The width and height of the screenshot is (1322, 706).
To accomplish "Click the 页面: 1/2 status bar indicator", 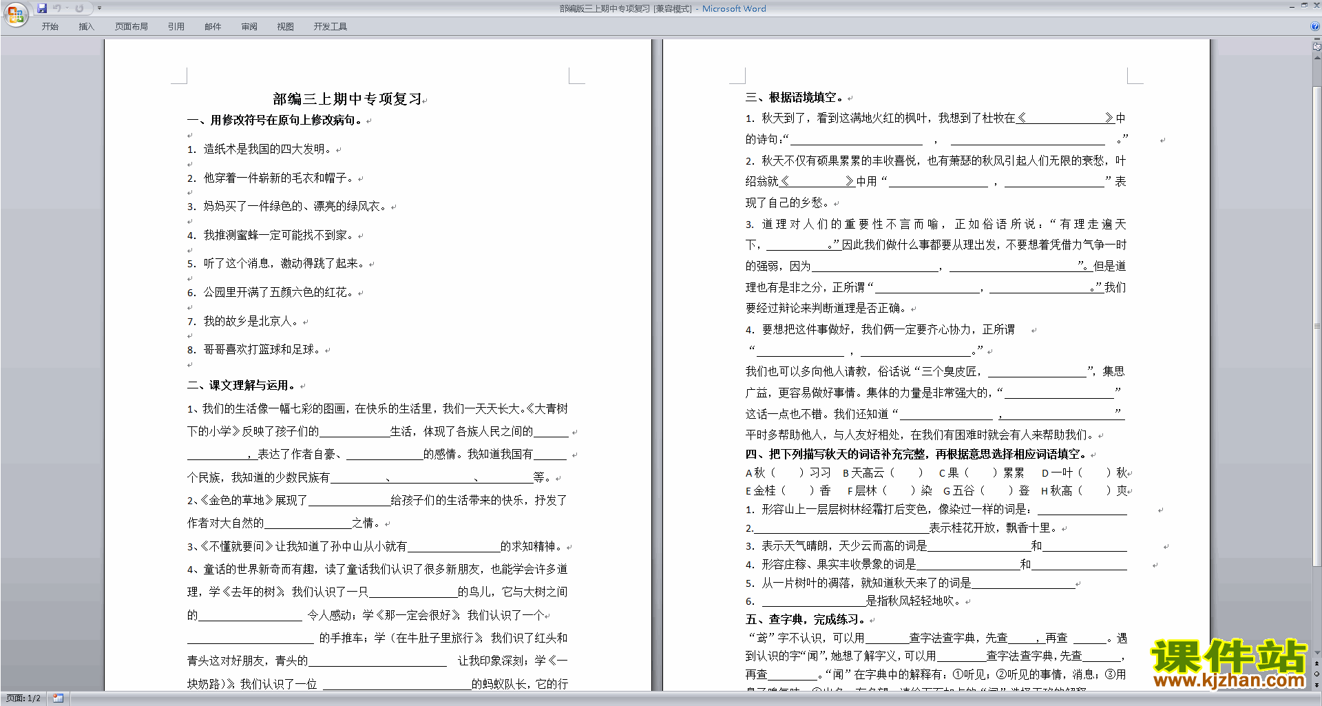I will [23, 698].
